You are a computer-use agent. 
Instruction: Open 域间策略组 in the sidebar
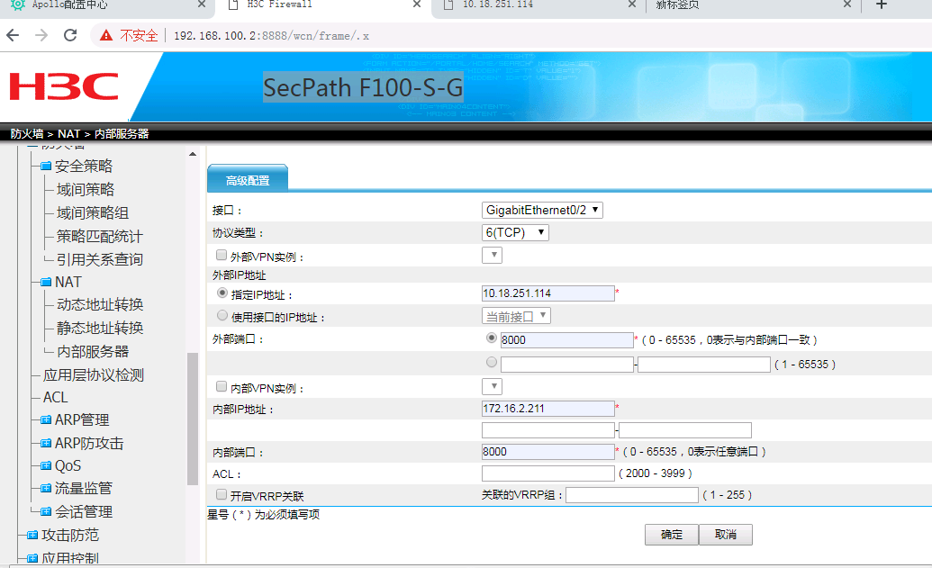[93, 212]
